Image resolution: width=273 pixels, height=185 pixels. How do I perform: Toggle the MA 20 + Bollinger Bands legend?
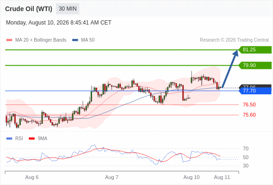[36, 40]
